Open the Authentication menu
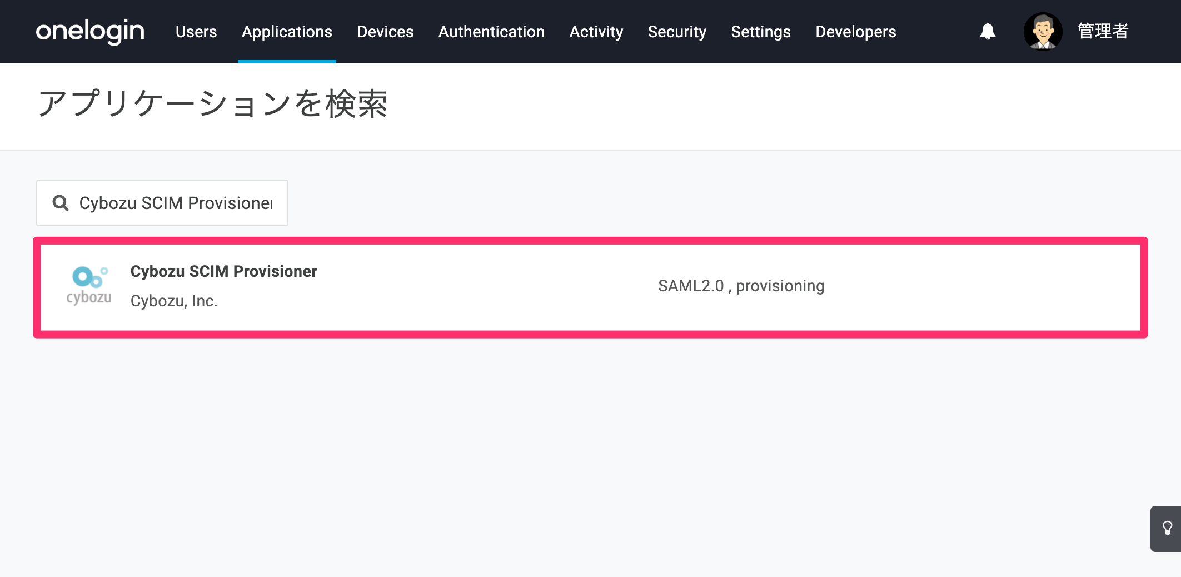The height and width of the screenshot is (577, 1181). pos(491,32)
